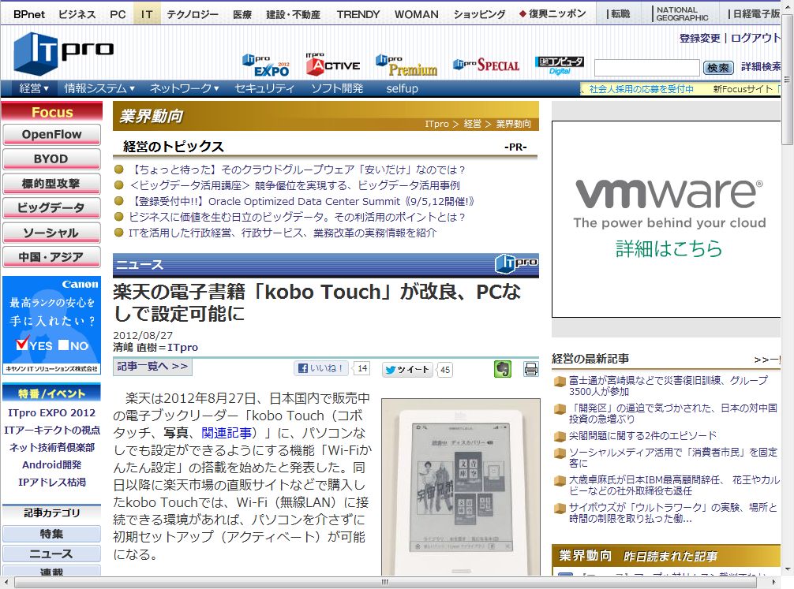Open the 日経コンピュータ Digital logo
The width and height of the screenshot is (794, 589).
pos(560,65)
